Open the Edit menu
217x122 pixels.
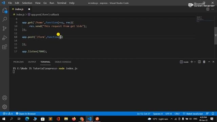coord(17,3)
